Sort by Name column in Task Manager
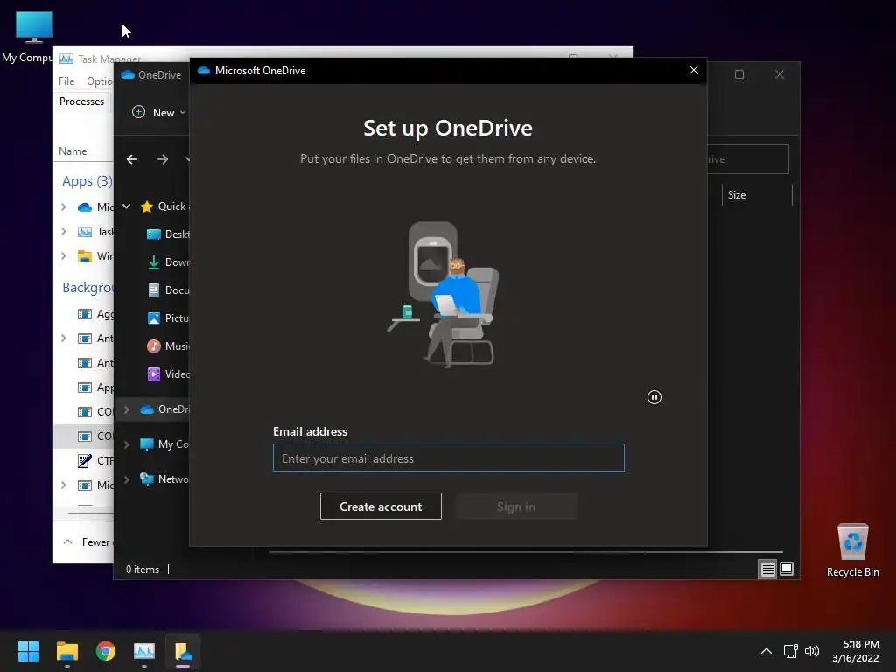This screenshot has height=672, width=896. 73,150
